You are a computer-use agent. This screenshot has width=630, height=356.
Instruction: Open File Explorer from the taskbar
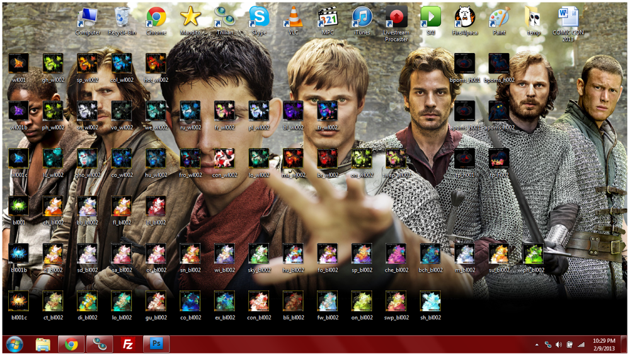pyautogui.click(x=43, y=345)
